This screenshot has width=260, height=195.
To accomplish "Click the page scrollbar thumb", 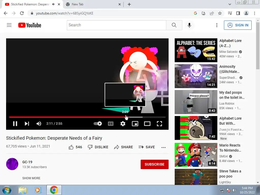I will tap(258, 46).
